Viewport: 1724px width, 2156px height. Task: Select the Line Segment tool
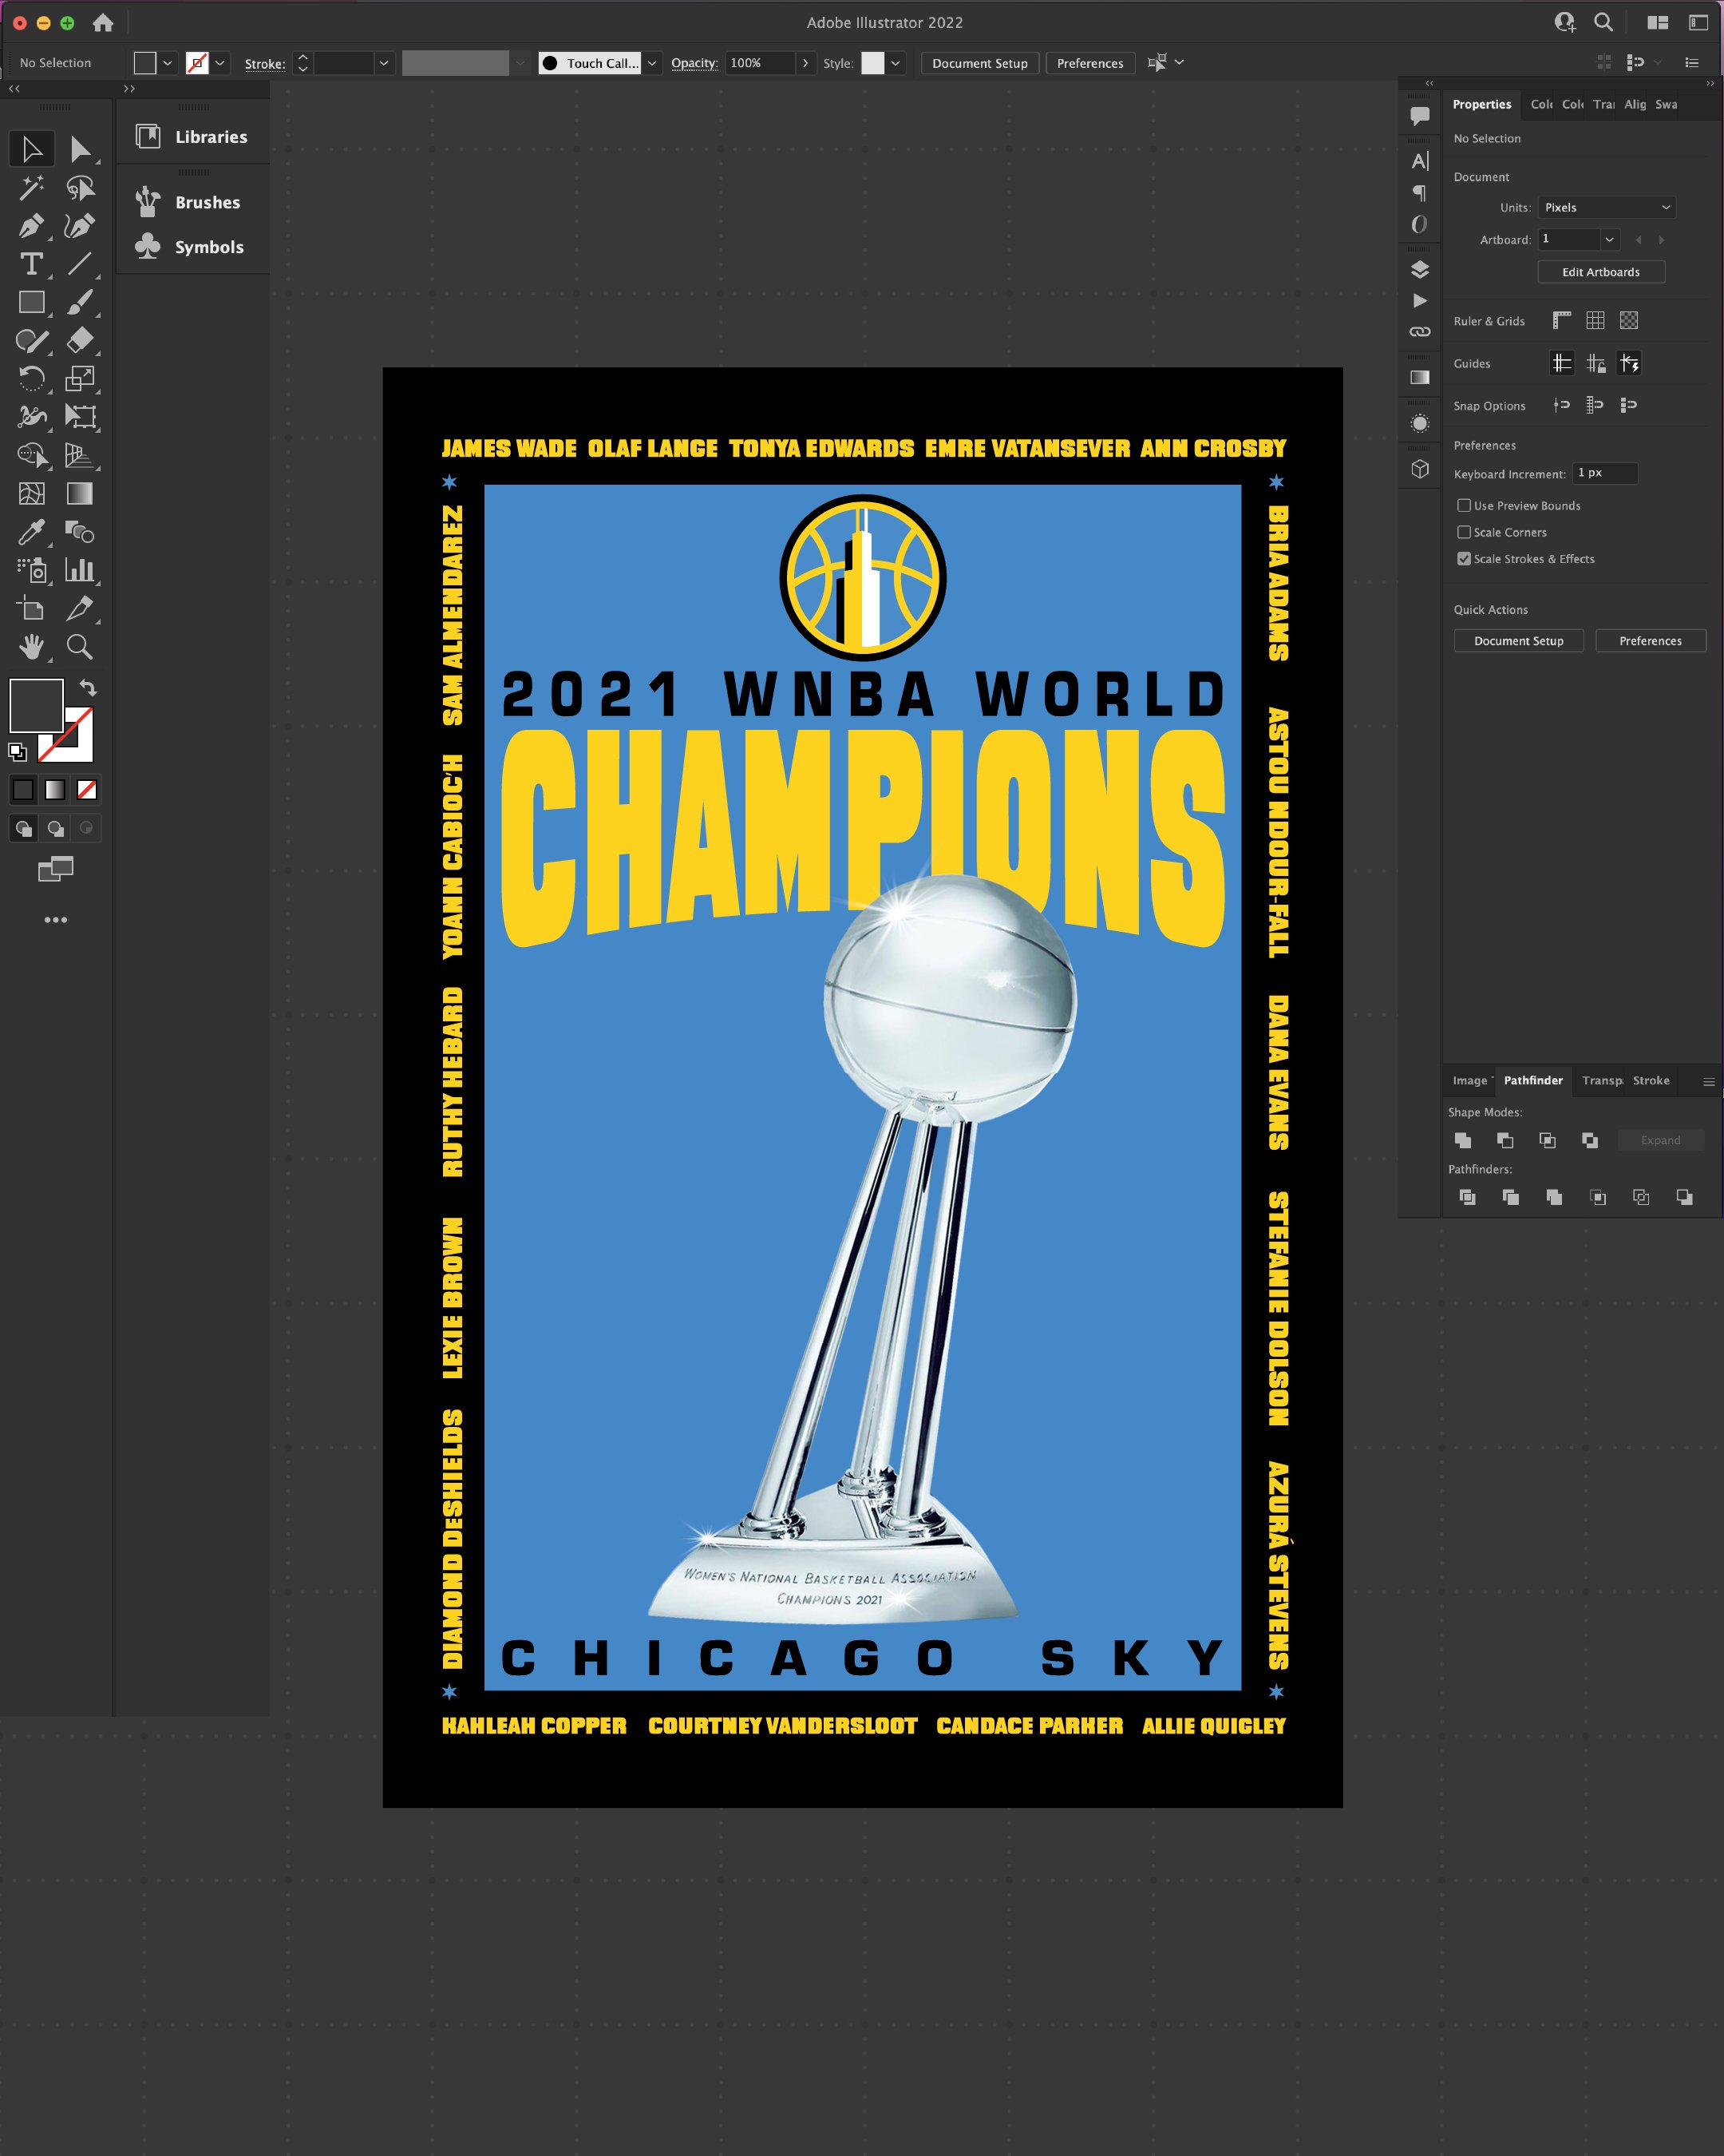80,264
